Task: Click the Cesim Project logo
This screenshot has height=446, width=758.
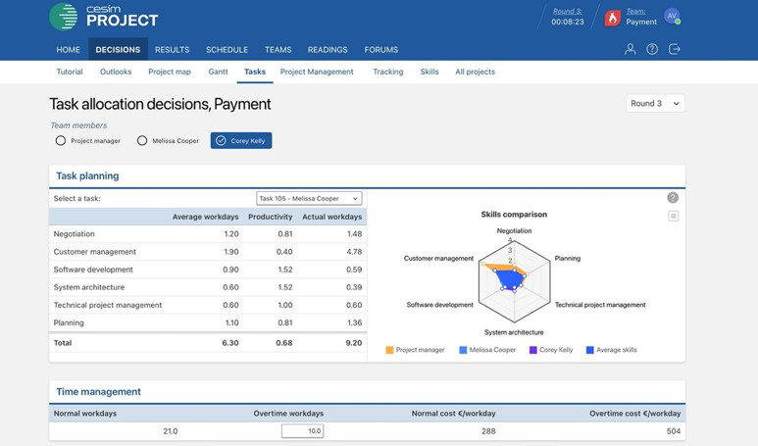Action: [x=103, y=16]
